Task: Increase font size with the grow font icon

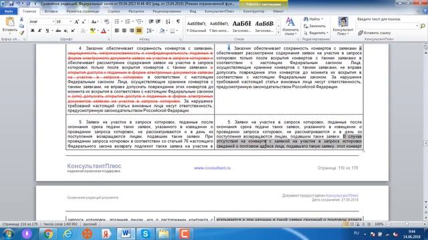Action: tap(77, 22)
